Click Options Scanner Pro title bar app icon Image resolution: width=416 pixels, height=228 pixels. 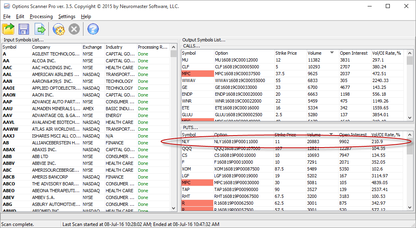[6, 6]
